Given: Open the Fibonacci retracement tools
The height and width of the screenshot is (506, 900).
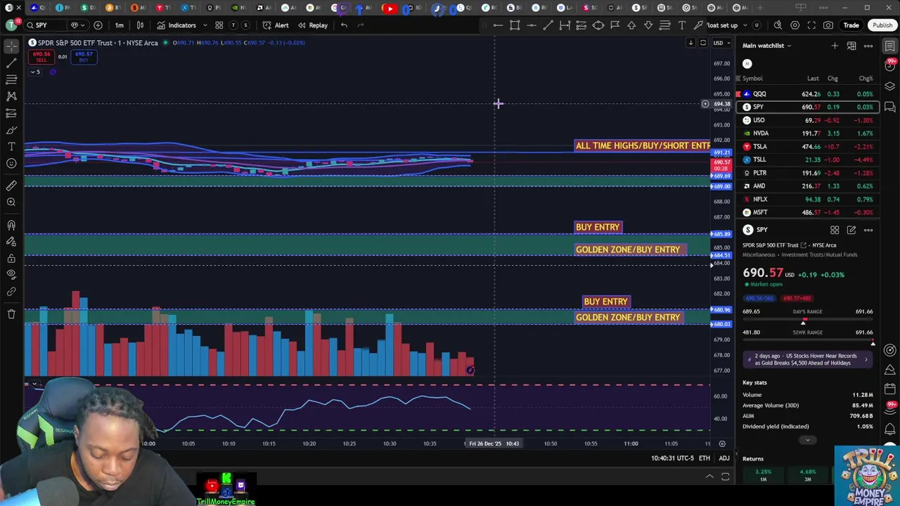Looking at the screenshot, I should (x=11, y=79).
